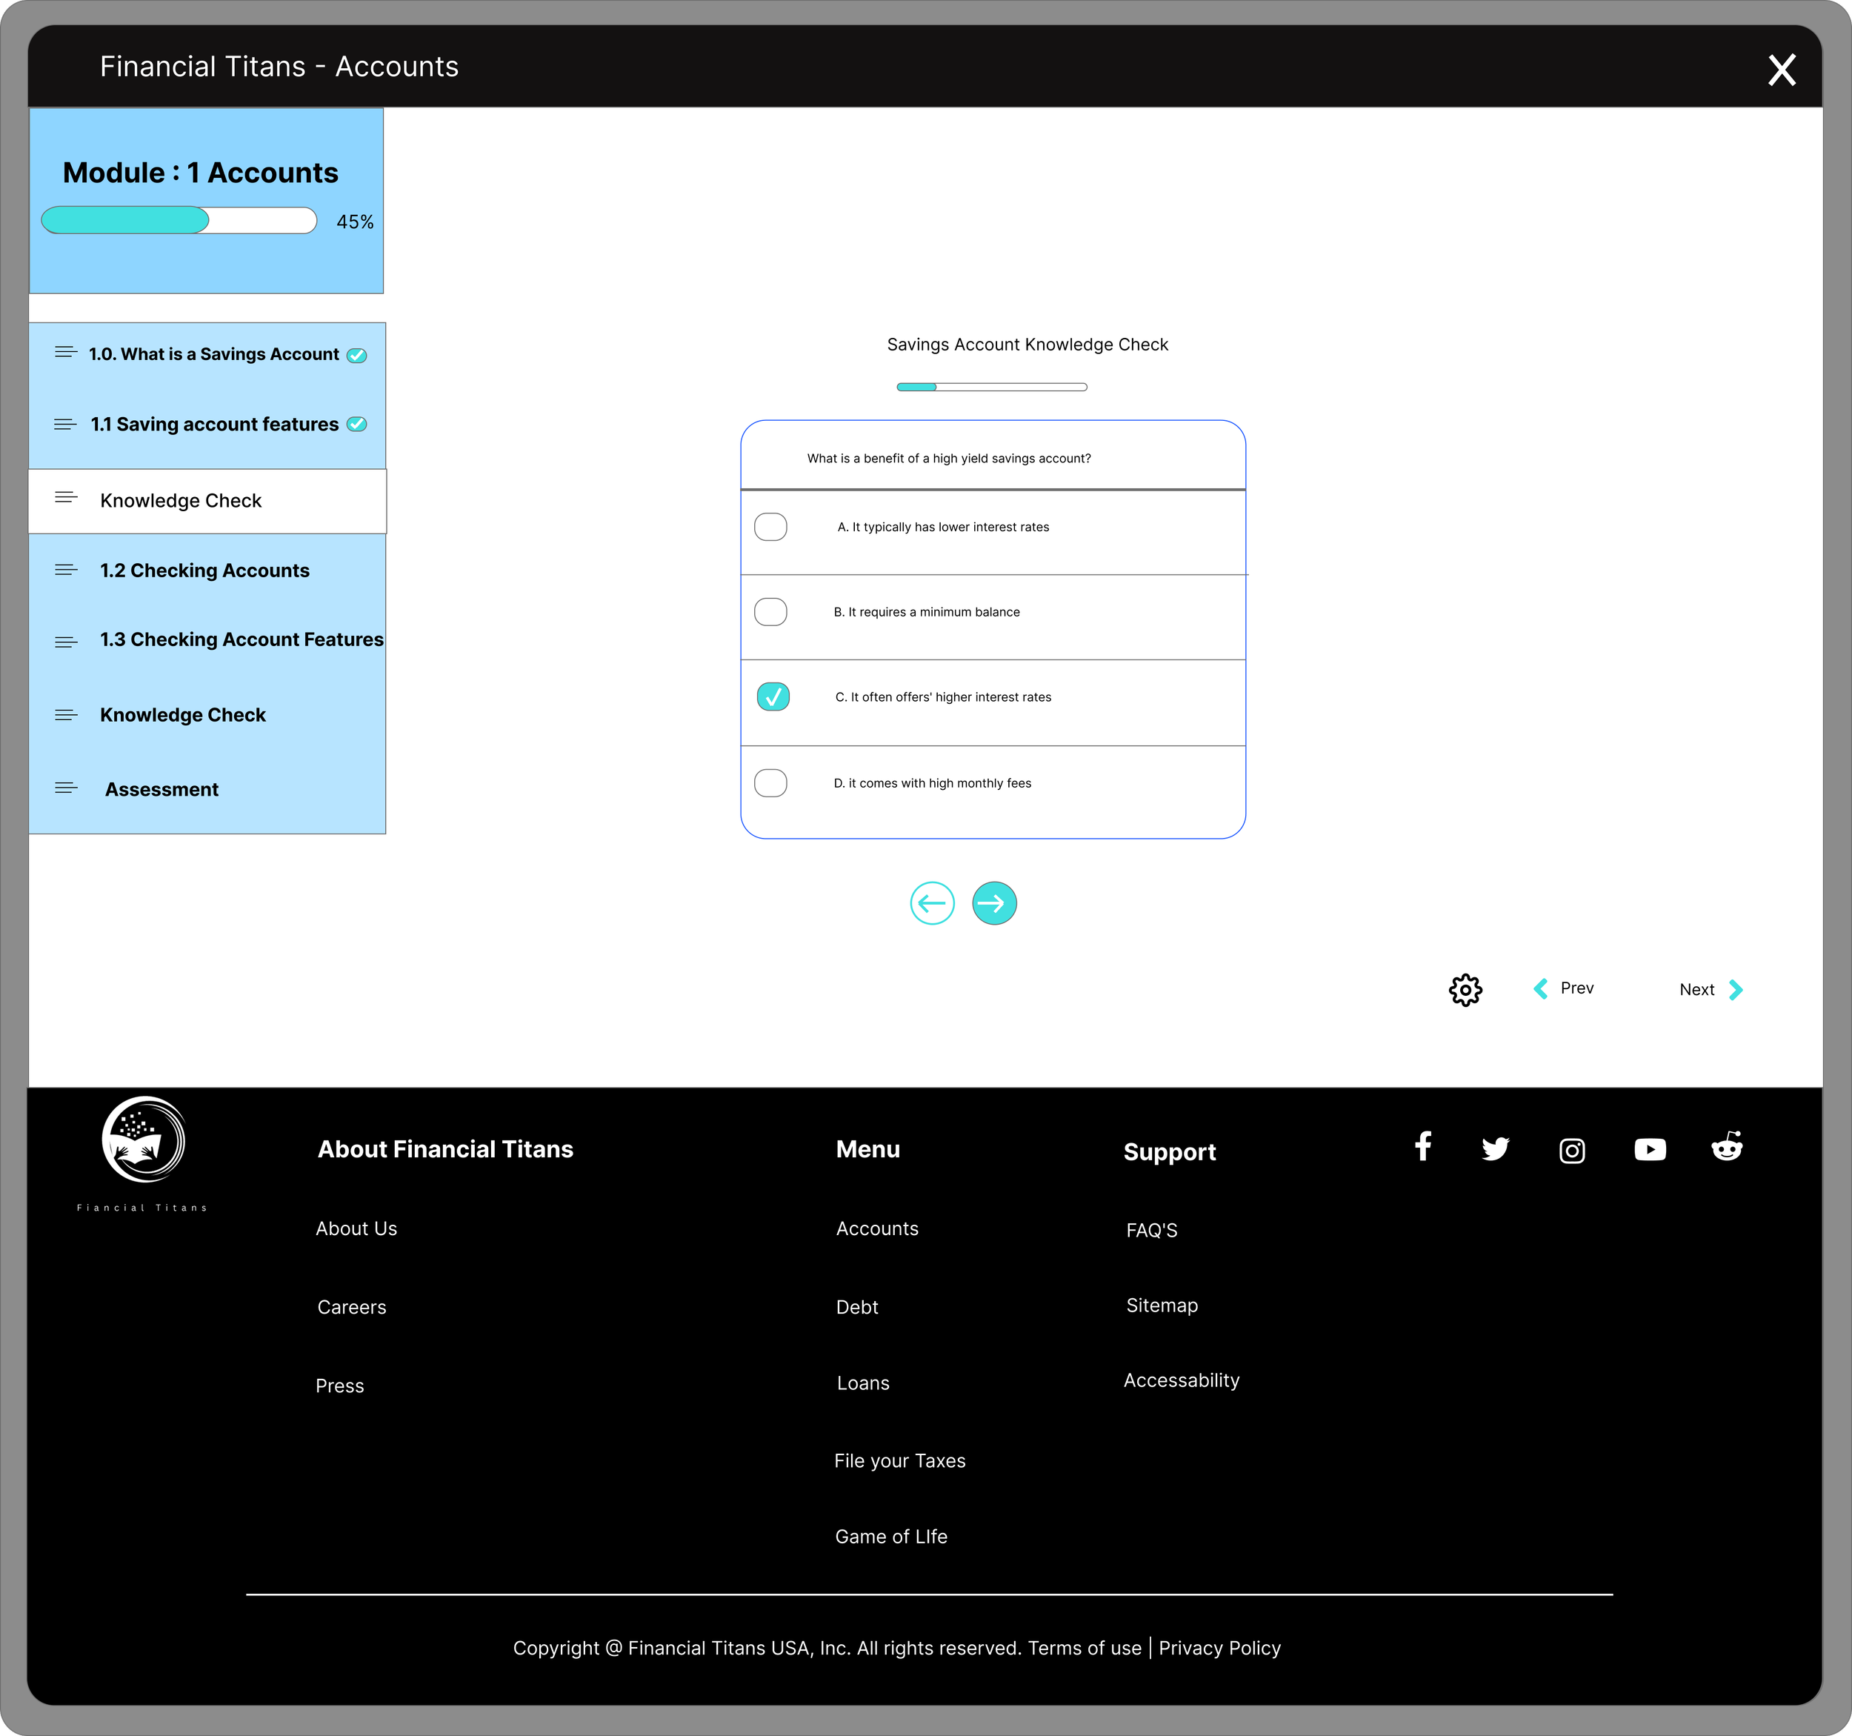Image resolution: width=1852 pixels, height=1736 pixels.
Task: Go back with left-arrow circle button
Action: [932, 903]
